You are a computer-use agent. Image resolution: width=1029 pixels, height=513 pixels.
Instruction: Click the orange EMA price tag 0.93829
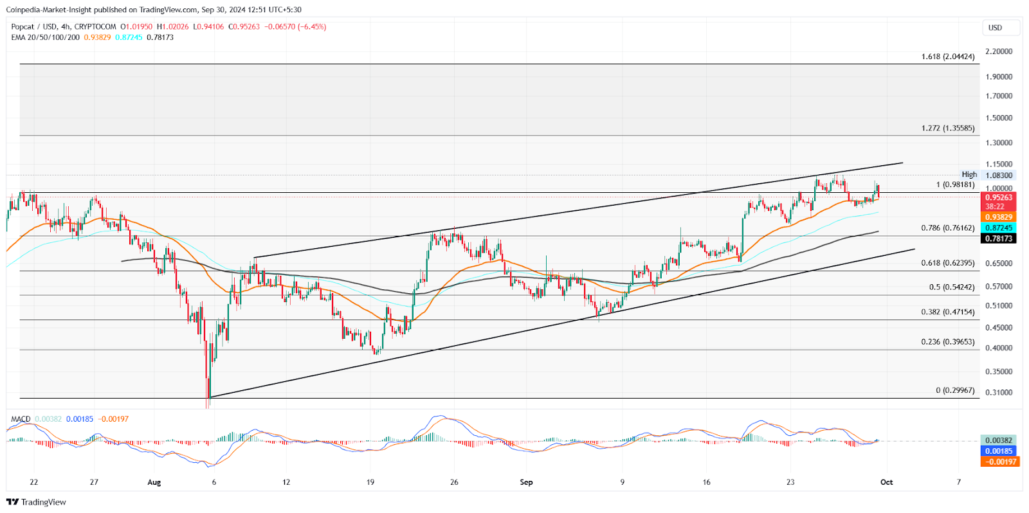pyautogui.click(x=998, y=217)
